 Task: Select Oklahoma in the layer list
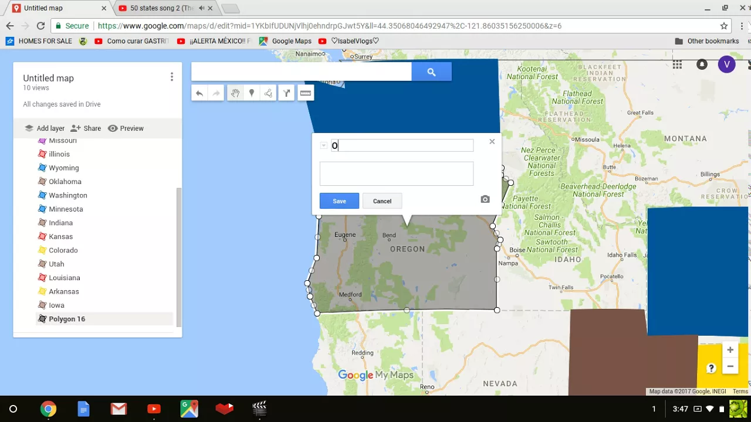65,182
